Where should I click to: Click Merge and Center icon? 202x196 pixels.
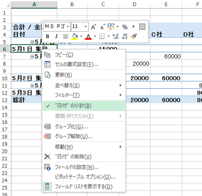point(142,27)
